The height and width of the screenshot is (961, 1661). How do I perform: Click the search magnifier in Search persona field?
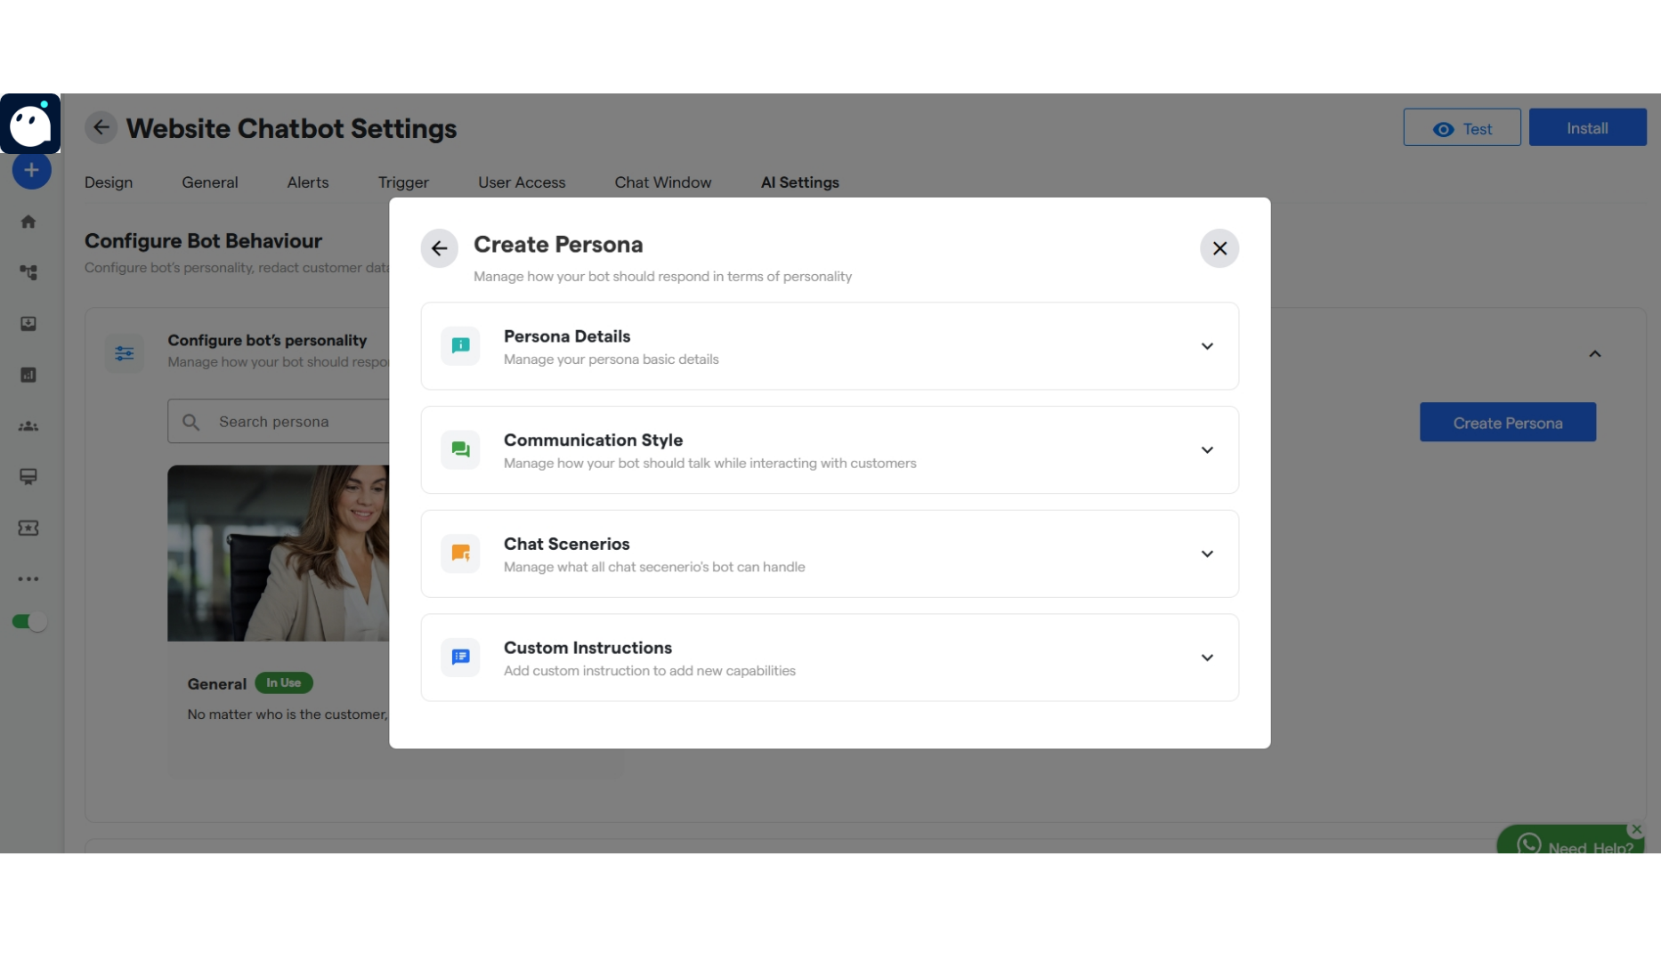pyautogui.click(x=191, y=421)
